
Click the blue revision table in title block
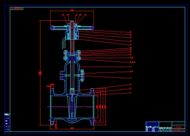tap(152, 124)
